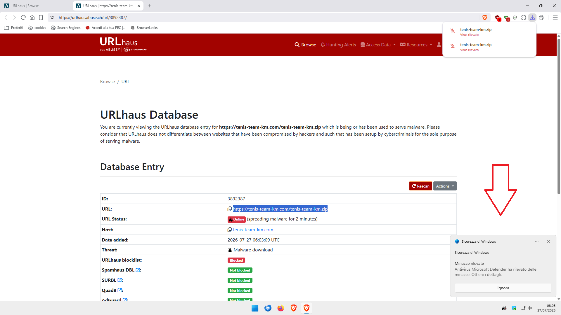The image size is (561, 315).
Task: Open the Spamhaus DBL external link icon
Action: (138, 270)
